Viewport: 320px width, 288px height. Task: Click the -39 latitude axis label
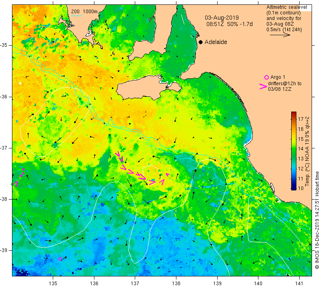tap(4, 250)
